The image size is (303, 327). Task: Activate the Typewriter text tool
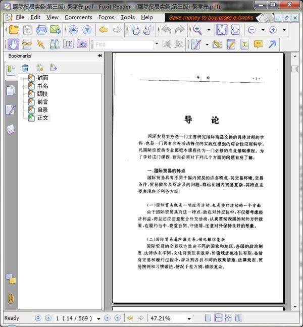click(x=68, y=44)
